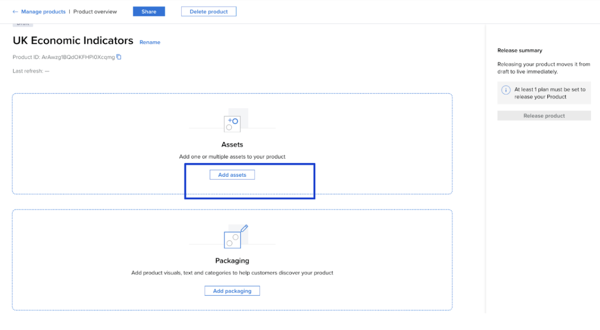600x330 pixels.
Task: Click the Add assets button
Action: [x=232, y=175]
